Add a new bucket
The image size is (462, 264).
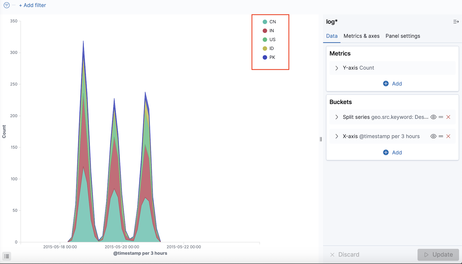[x=392, y=152]
